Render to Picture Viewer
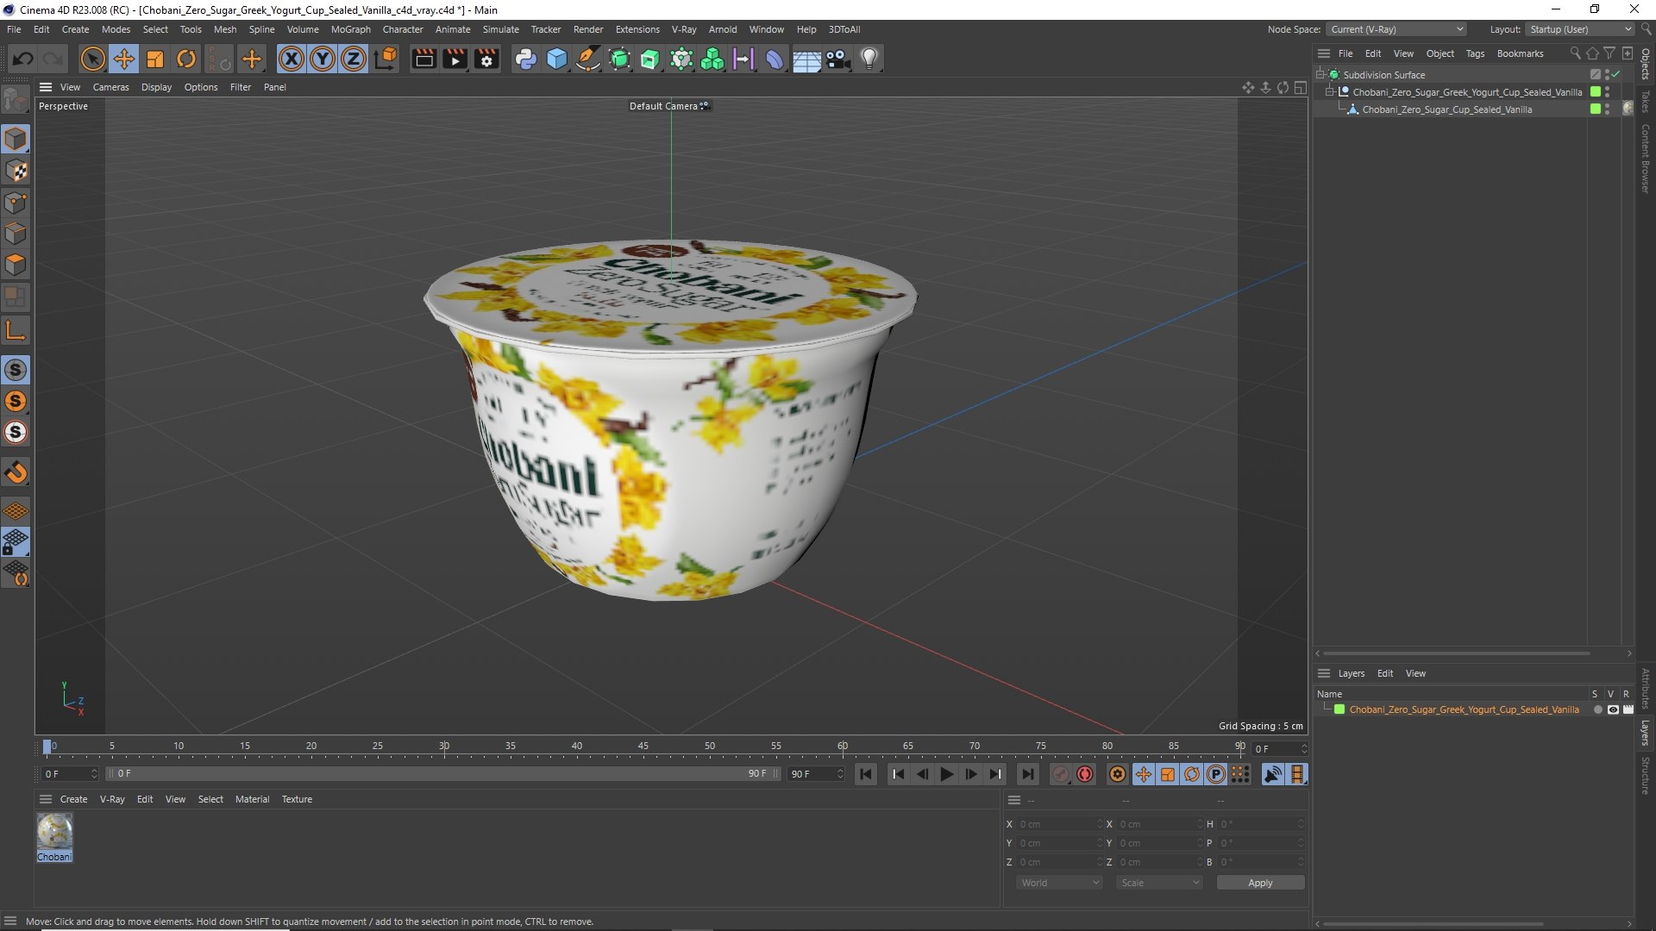This screenshot has width=1656, height=931. pos(455,59)
